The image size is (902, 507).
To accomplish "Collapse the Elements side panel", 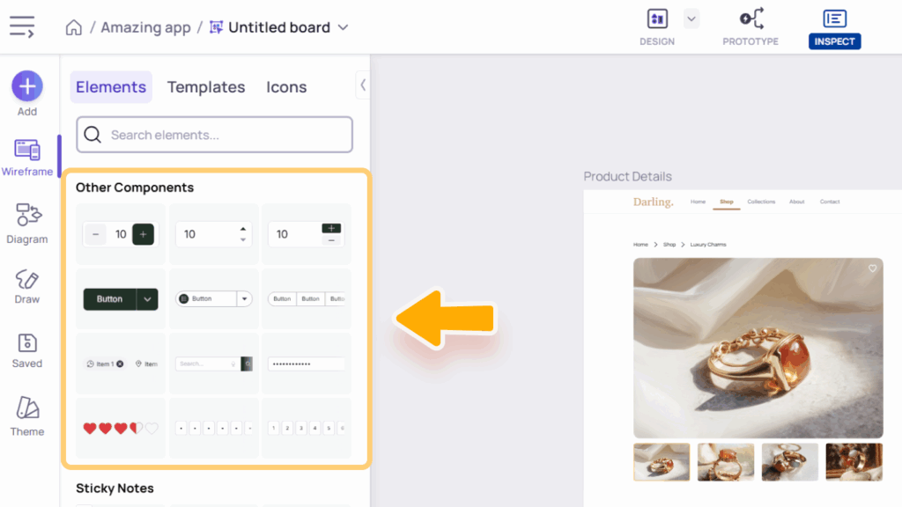I will [362, 84].
